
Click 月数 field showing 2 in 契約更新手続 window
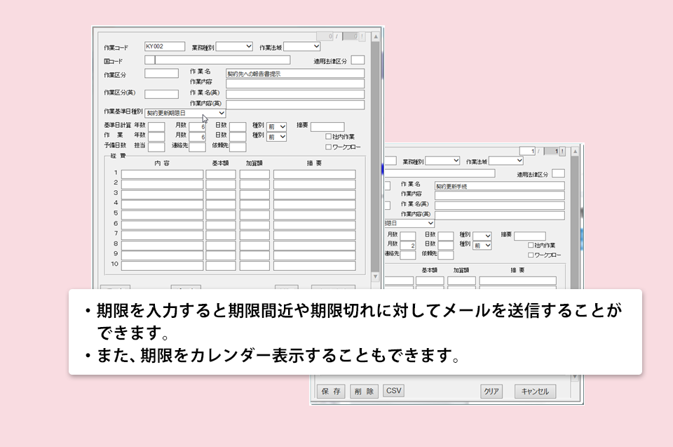pos(408,246)
